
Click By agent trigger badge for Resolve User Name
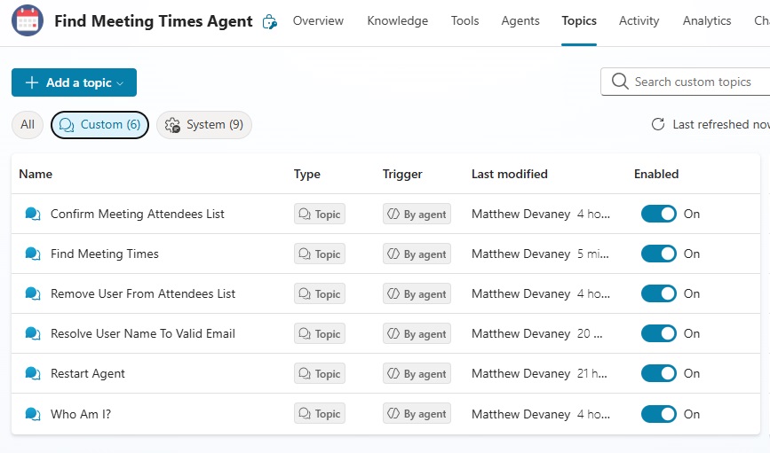[417, 334]
